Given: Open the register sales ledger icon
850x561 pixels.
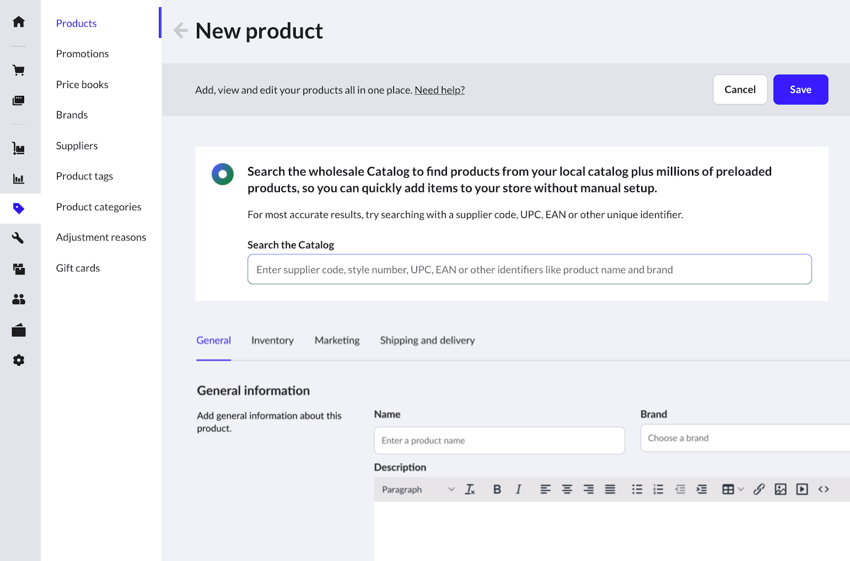Looking at the screenshot, I should coord(19,100).
